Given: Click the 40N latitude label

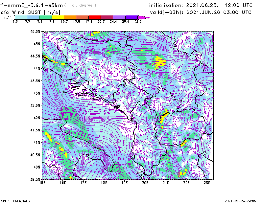Looking at the screenshot, I should click(37, 167).
